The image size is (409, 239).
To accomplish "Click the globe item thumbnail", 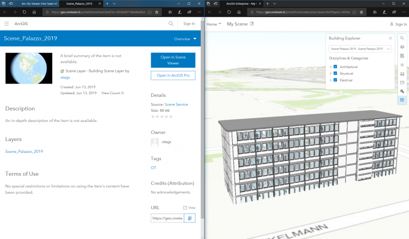I will (29, 68).
